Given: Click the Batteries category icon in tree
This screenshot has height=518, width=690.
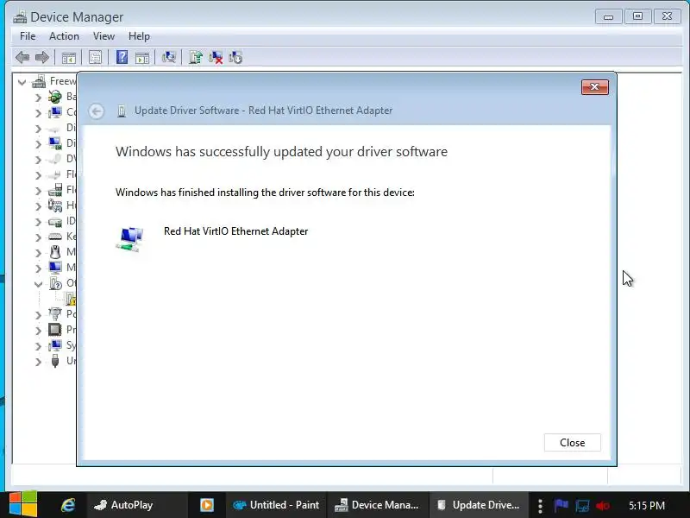Looking at the screenshot, I should coord(55,97).
